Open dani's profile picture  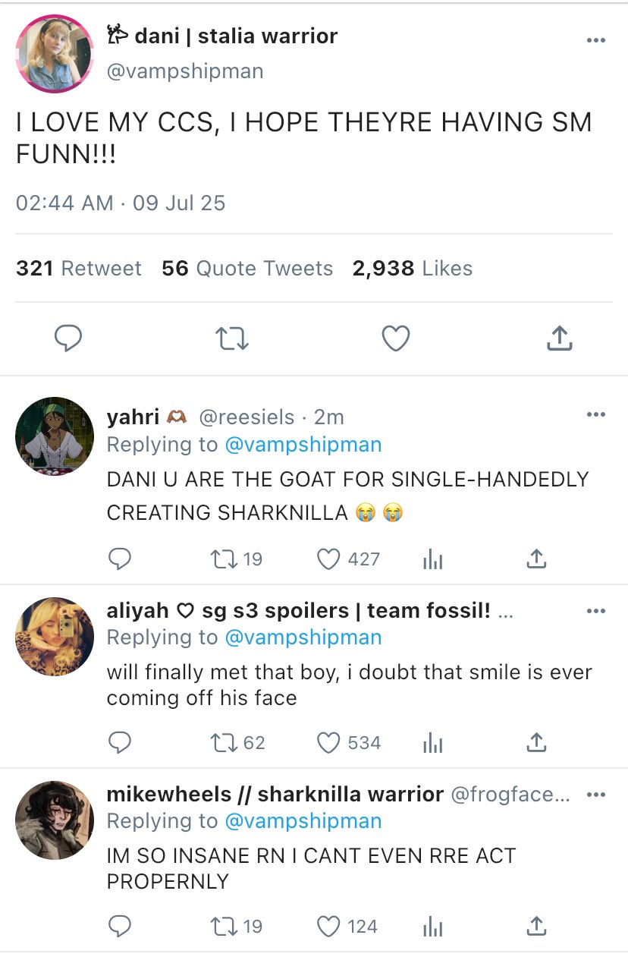tap(55, 54)
